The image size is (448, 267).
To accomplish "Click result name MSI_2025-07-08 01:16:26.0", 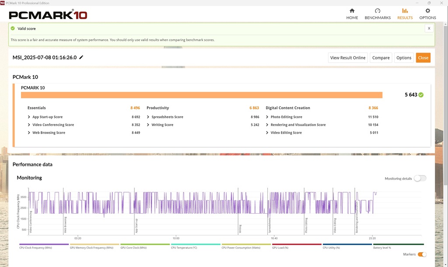I will 45,57.
